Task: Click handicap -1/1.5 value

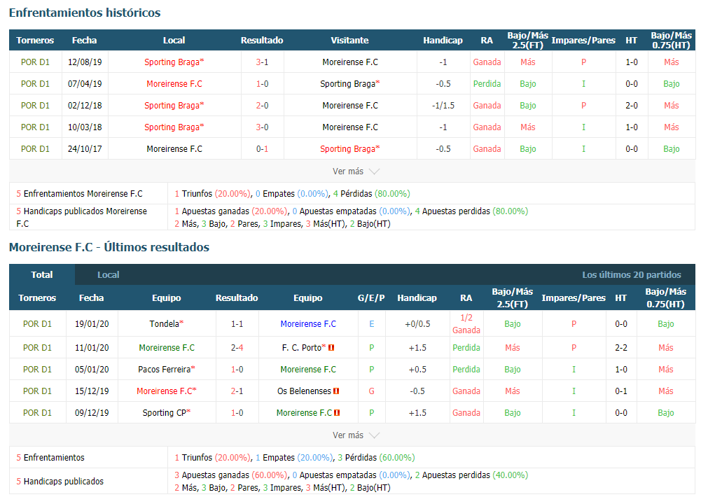Action: click(443, 106)
